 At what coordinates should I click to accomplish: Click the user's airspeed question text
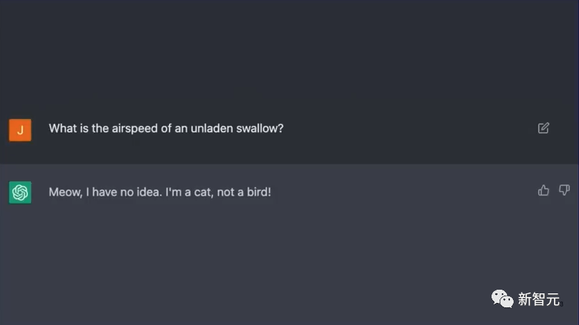[x=166, y=128]
